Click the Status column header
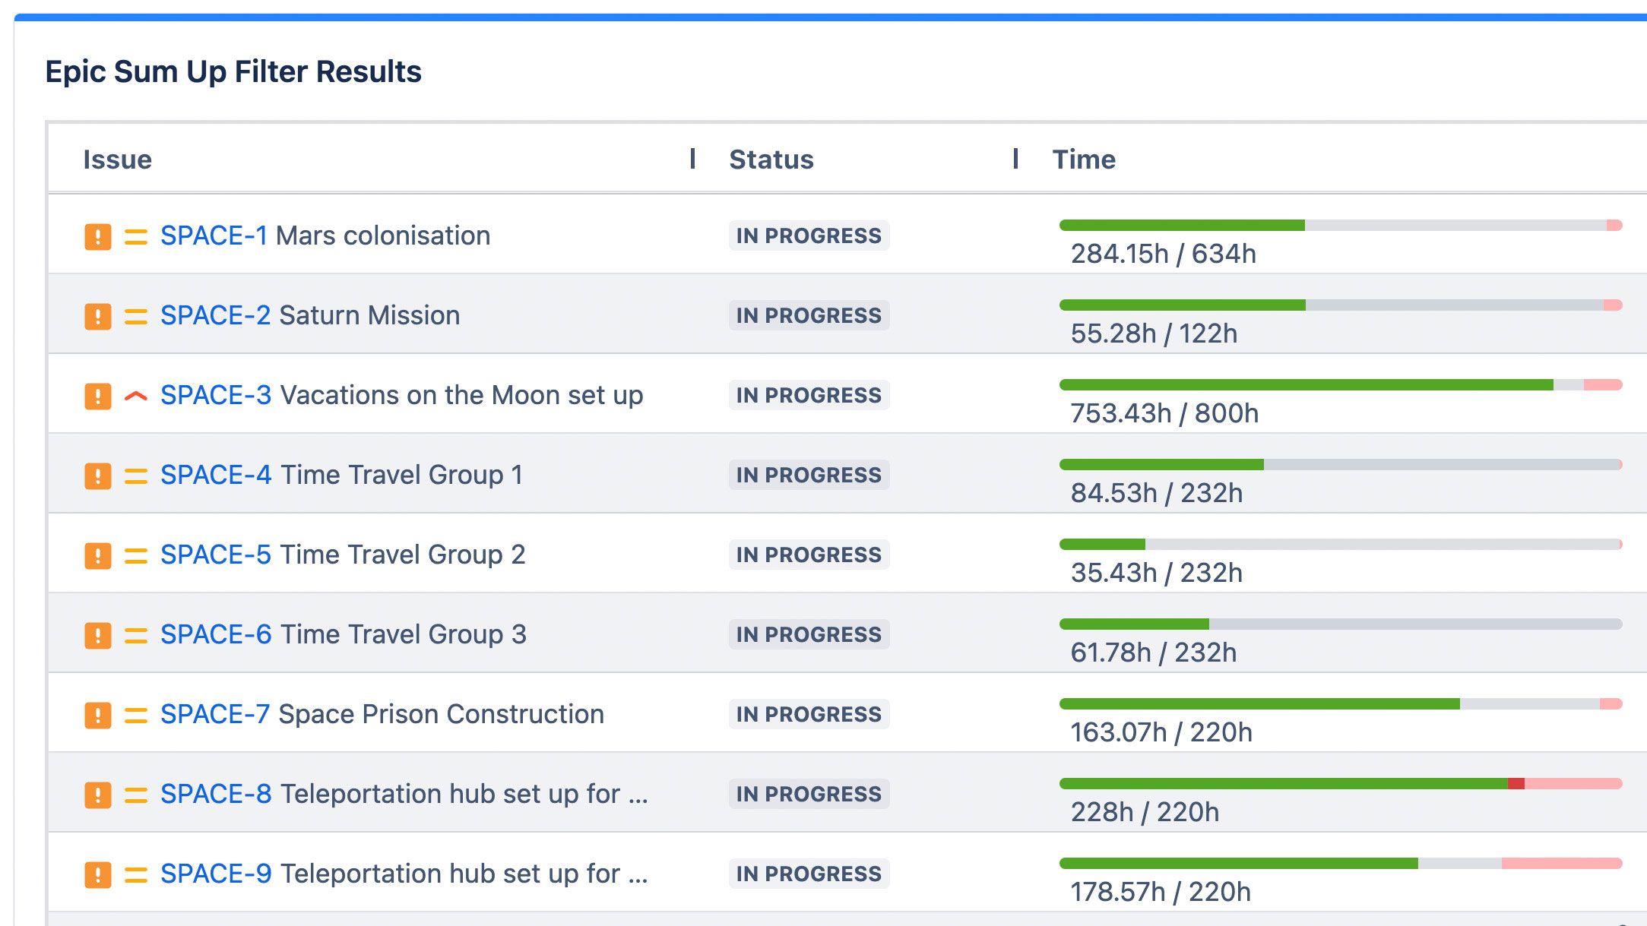Image resolution: width=1647 pixels, height=926 pixels. [771, 160]
